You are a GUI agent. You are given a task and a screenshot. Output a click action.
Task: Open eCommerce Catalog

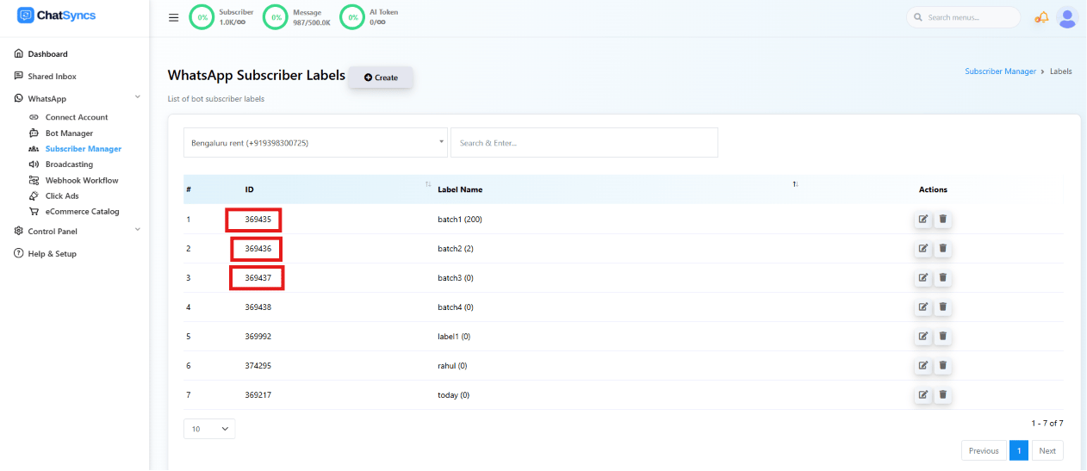pos(82,212)
